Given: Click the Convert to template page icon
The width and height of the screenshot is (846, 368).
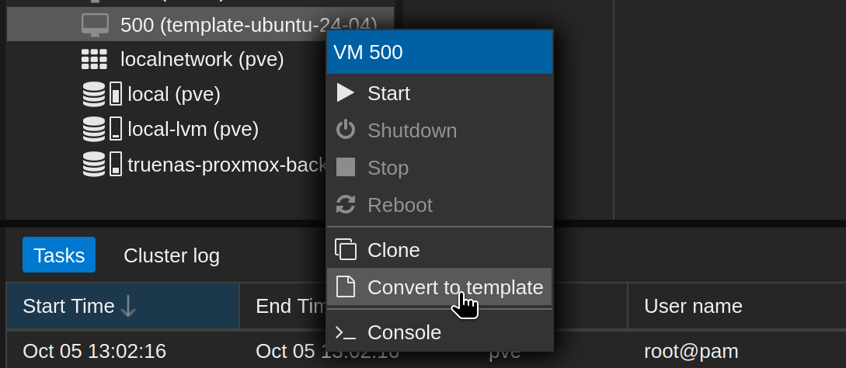Looking at the screenshot, I should coord(345,287).
